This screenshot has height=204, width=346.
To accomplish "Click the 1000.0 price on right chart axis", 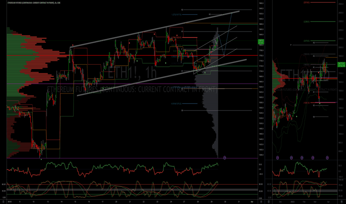I will click(x=340, y=134).
